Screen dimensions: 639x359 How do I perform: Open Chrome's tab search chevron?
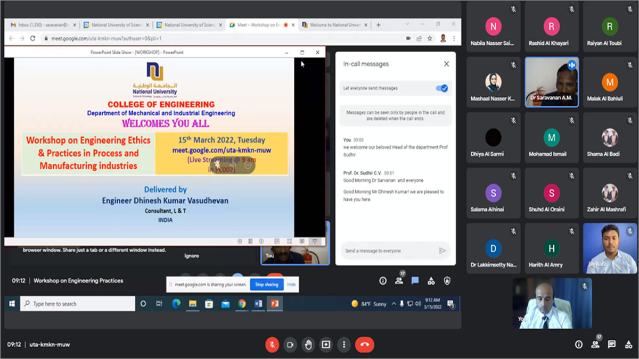click(x=407, y=24)
